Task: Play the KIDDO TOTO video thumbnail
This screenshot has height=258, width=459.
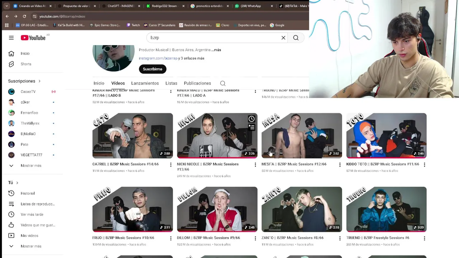Action: pyautogui.click(x=386, y=135)
